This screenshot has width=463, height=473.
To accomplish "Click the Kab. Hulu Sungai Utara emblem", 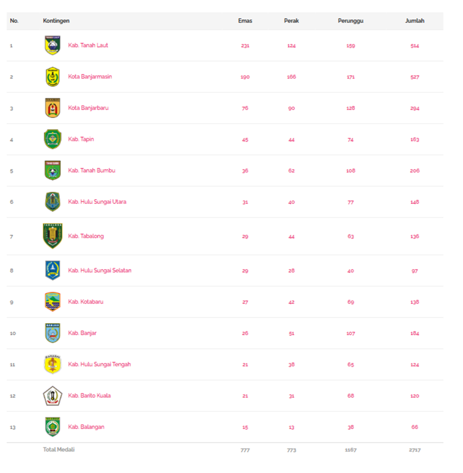I will coord(53,202).
